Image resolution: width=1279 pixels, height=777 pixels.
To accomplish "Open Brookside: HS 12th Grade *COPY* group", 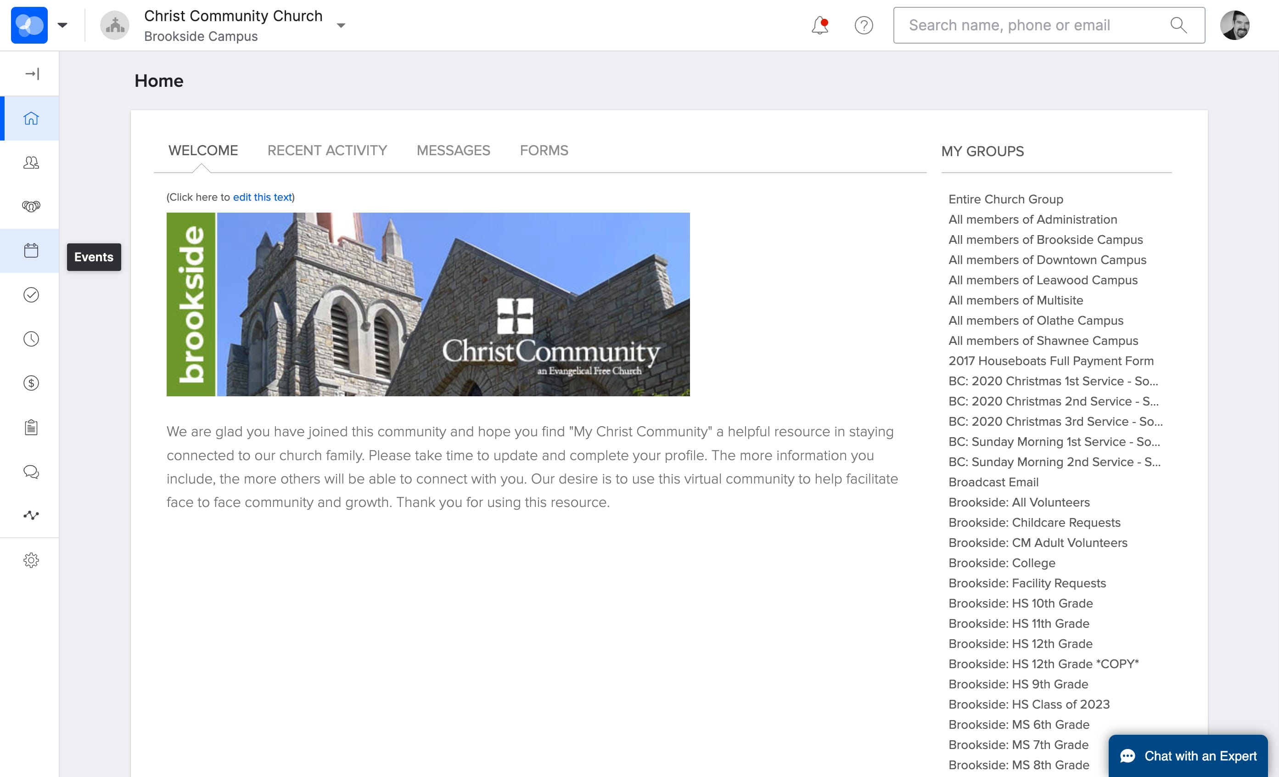I will pos(1044,664).
